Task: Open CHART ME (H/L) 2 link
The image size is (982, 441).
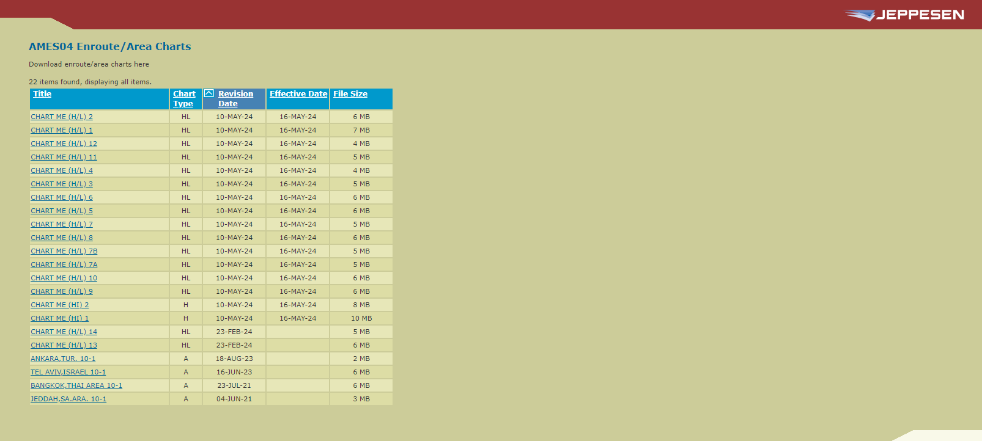Action: click(x=62, y=117)
